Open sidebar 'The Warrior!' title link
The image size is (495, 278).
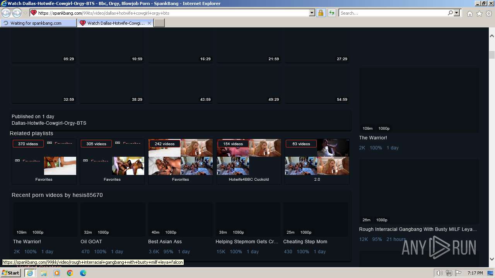pos(373,137)
